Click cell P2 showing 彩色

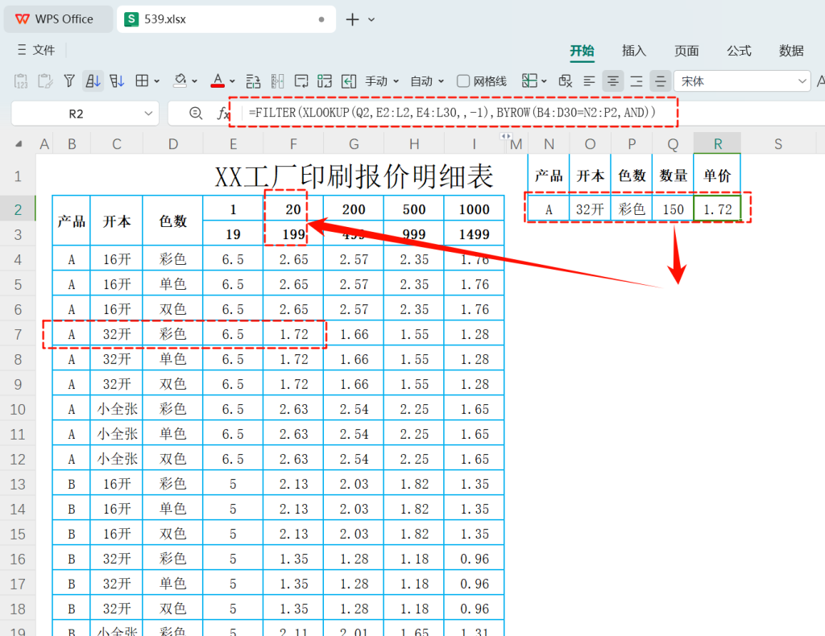[632, 209]
